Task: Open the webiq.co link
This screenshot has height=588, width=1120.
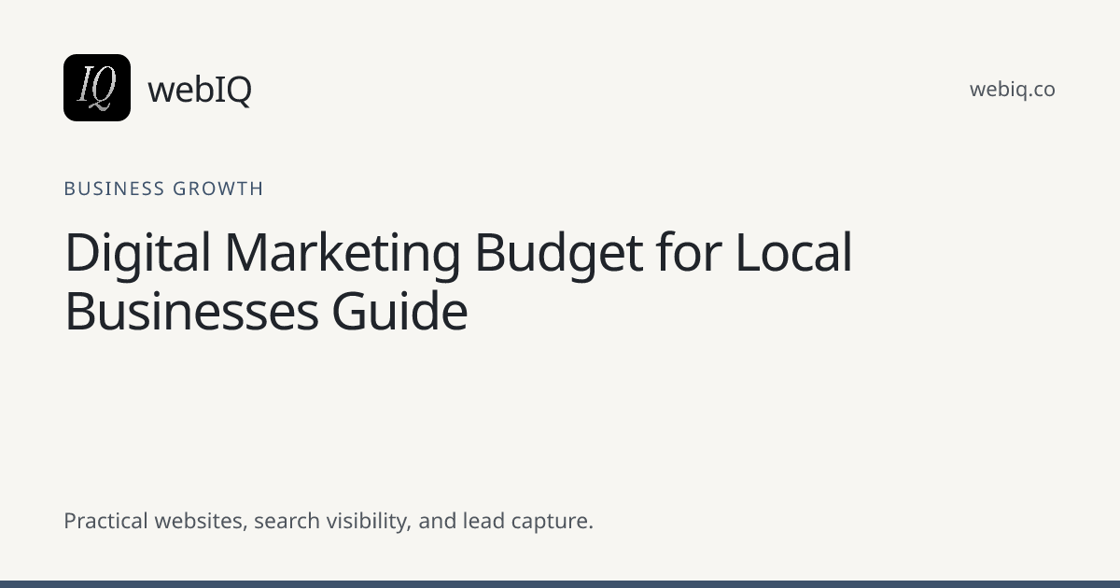Action: click(x=1013, y=89)
